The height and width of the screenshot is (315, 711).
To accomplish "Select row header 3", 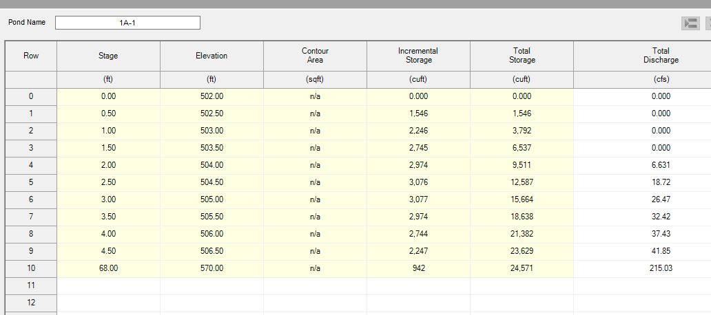I will (x=31, y=148).
